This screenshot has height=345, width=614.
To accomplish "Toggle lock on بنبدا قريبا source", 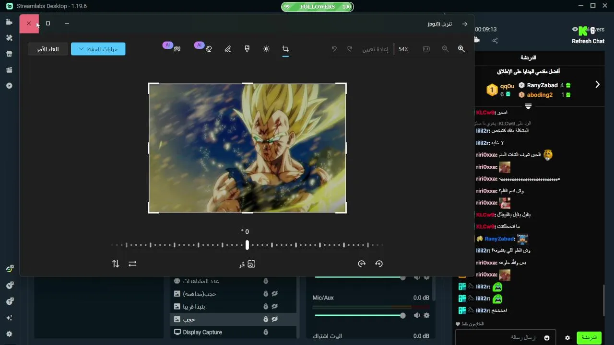I will pos(265,307).
